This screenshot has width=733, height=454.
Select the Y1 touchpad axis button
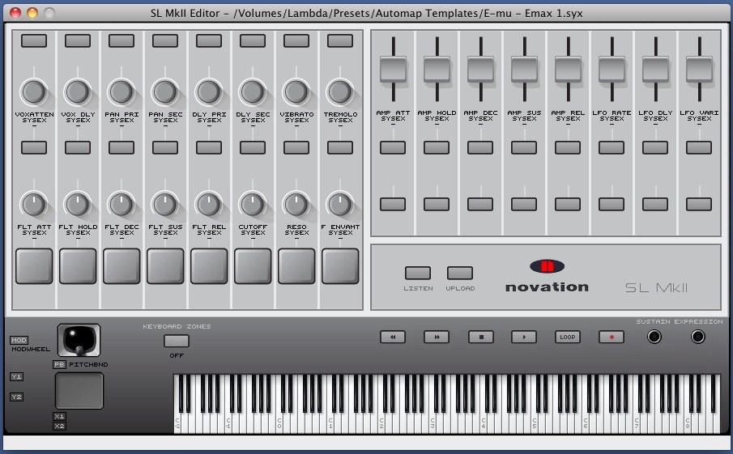click(x=16, y=376)
